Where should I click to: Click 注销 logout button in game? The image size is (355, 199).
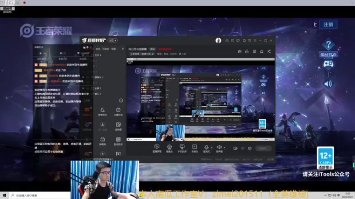[x=328, y=24]
